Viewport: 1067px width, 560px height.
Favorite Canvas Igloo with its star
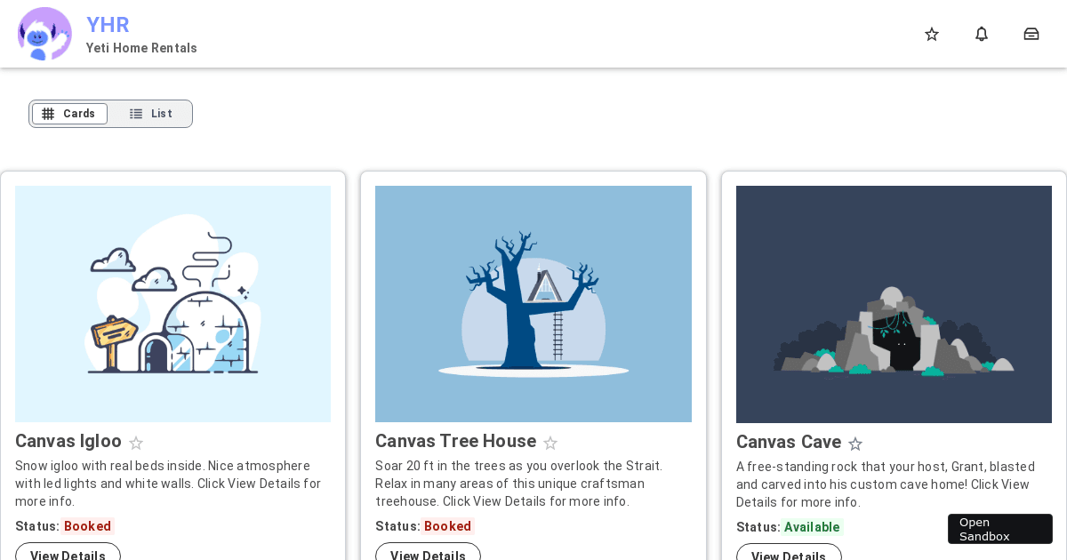click(x=136, y=443)
